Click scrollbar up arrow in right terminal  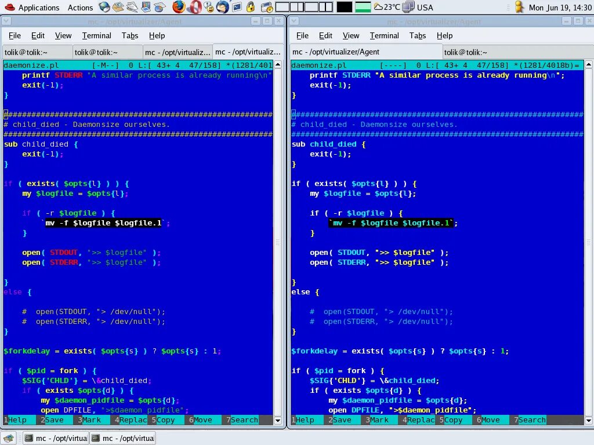(589, 64)
